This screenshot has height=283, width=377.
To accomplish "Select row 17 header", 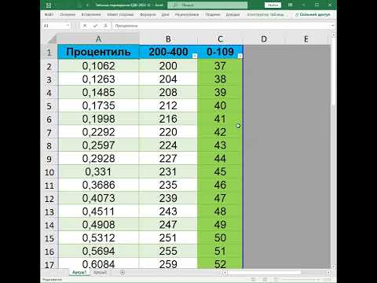I will [49, 263].
